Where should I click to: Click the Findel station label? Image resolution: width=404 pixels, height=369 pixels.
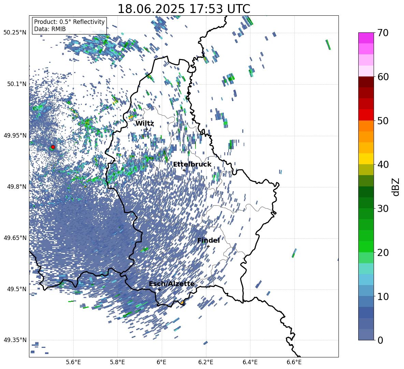click(208, 240)
